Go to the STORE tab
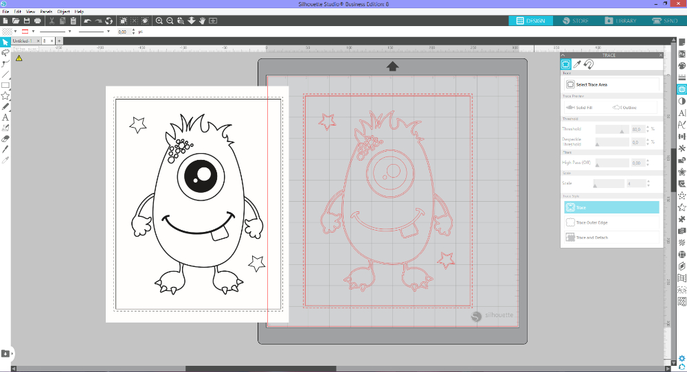This screenshot has height=372, width=687. [575, 21]
